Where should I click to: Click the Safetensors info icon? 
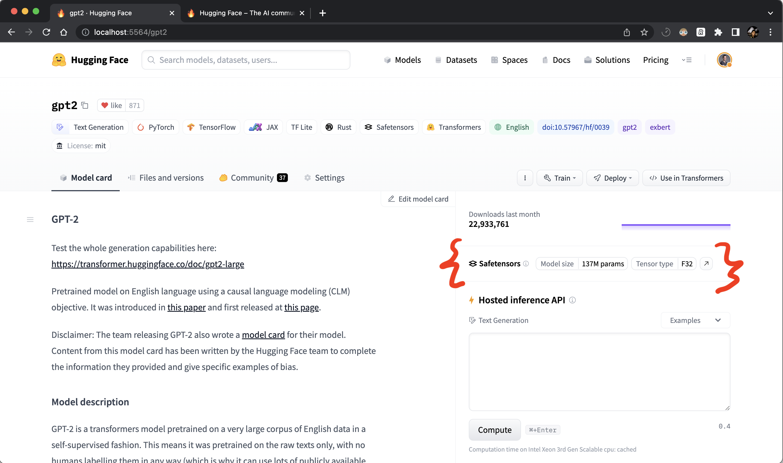[526, 264]
